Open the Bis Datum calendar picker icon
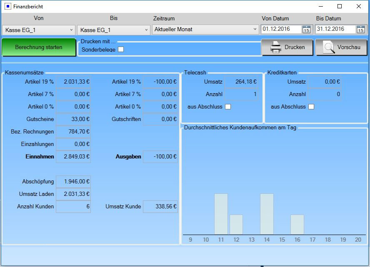 click(x=361, y=30)
